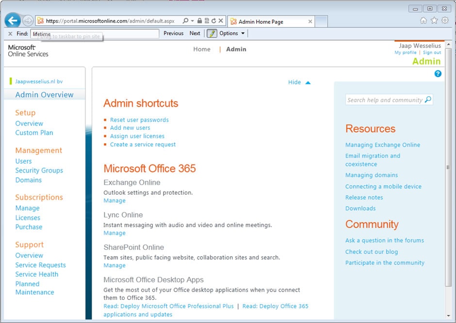
Task: Click the blue help question mark icon
Action: click(x=438, y=74)
